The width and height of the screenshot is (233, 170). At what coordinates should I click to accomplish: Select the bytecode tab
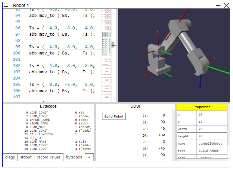[x=74, y=157]
